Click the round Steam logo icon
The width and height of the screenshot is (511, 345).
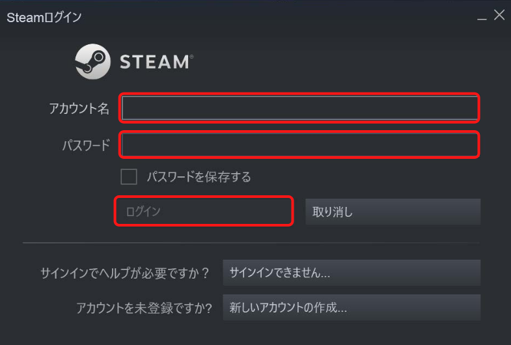pos(93,62)
